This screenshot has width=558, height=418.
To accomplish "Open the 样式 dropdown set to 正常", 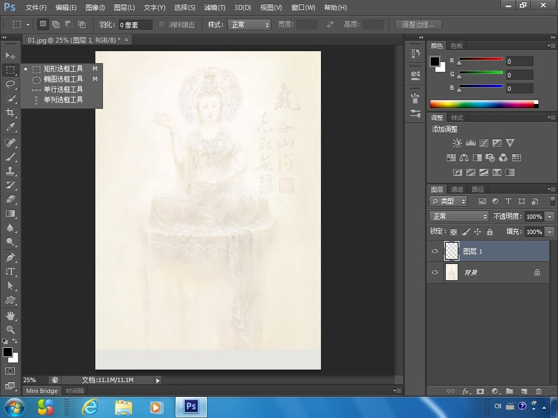I will tap(249, 24).
